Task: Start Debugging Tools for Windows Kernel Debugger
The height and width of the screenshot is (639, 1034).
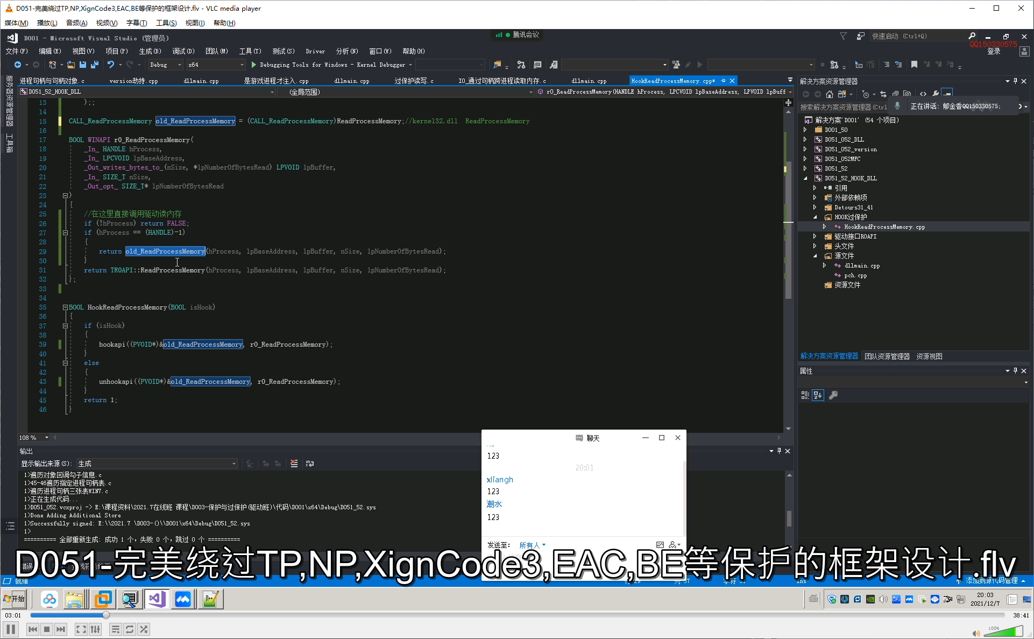Action: coord(328,65)
